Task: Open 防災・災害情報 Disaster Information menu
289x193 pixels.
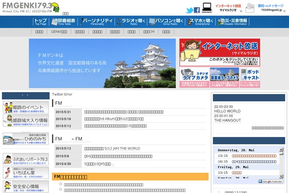Action: coord(233,22)
